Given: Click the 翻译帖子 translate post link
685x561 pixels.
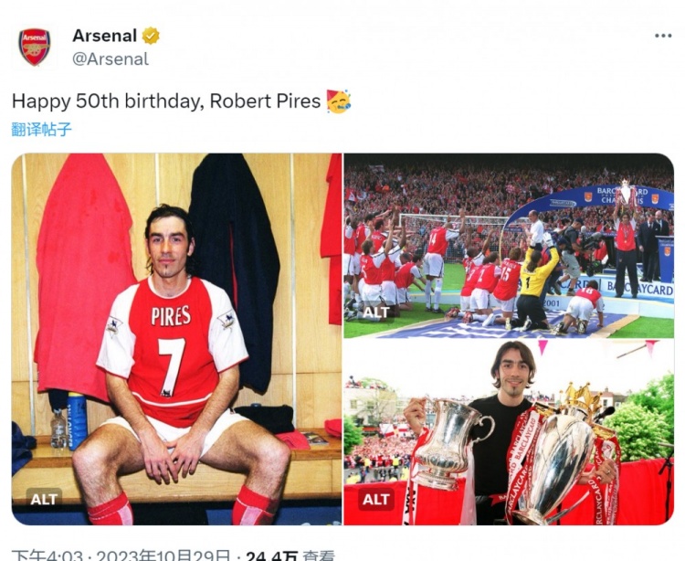Looking at the screenshot, I should (41, 129).
